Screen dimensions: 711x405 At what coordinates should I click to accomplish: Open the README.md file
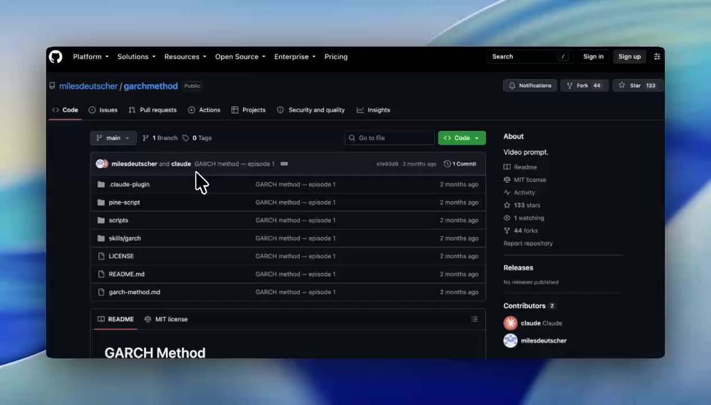pos(127,274)
